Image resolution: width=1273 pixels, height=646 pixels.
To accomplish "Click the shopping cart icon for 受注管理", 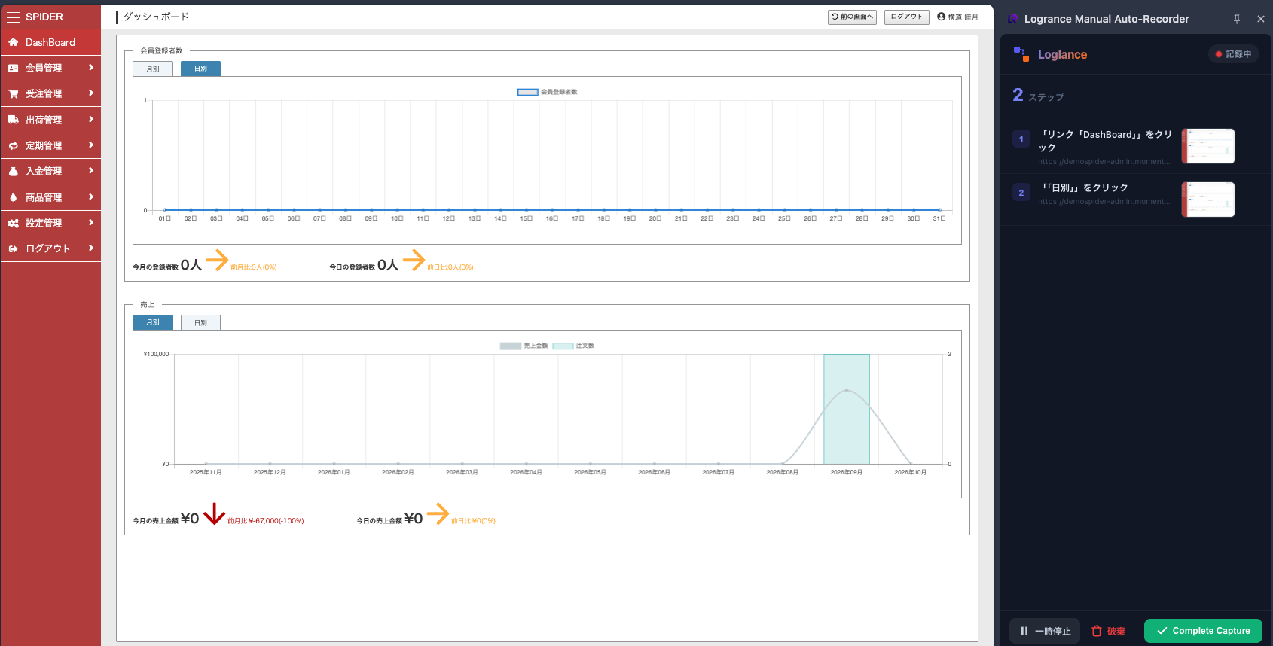I will pyautogui.click(x=13, y=93).
